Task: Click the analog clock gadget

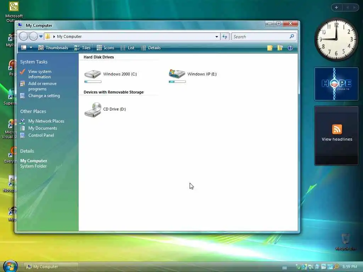Action: pyautogui.click(x=336, y=39)
